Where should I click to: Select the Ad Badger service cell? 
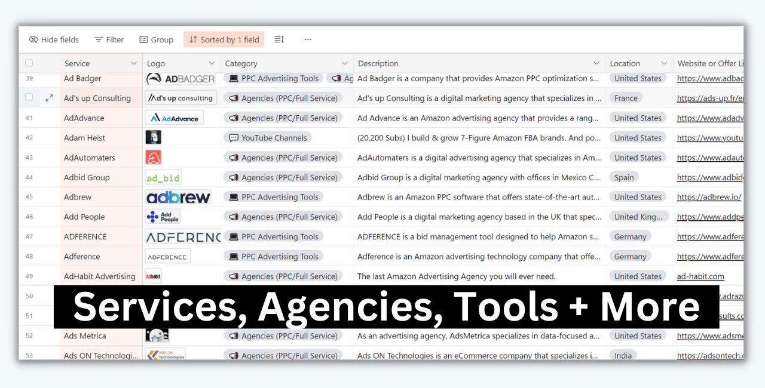(x=102, y=78)
